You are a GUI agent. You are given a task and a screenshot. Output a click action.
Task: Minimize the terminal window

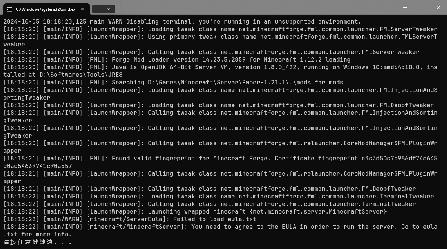(405, 8)
